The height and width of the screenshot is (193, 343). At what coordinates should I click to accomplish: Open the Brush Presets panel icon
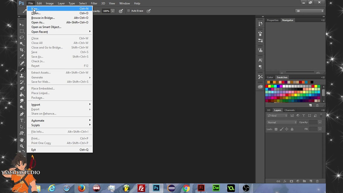point(260,40)
